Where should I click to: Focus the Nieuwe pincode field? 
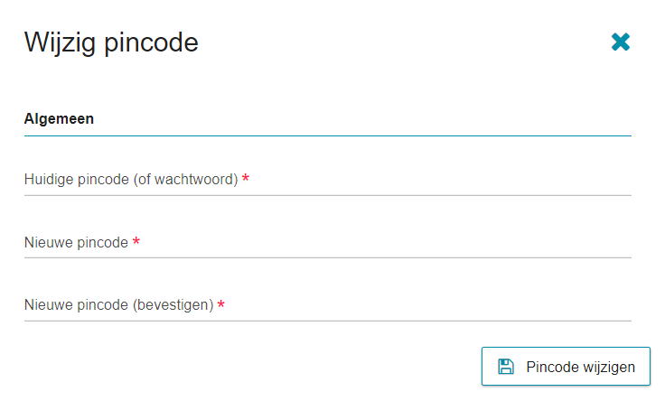pos(328,242)
